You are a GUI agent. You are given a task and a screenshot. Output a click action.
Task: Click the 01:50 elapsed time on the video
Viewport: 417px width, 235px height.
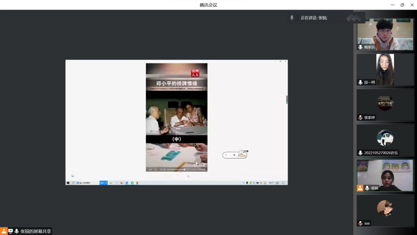tap(163, 170)
